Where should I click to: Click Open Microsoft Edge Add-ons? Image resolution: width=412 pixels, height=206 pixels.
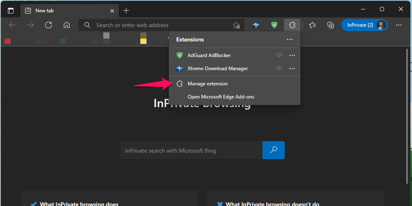[x=234, y=97]
